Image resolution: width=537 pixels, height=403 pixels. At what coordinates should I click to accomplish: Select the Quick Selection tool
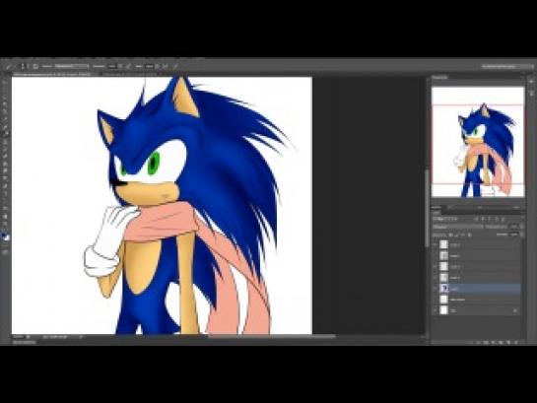click(6, 103)
